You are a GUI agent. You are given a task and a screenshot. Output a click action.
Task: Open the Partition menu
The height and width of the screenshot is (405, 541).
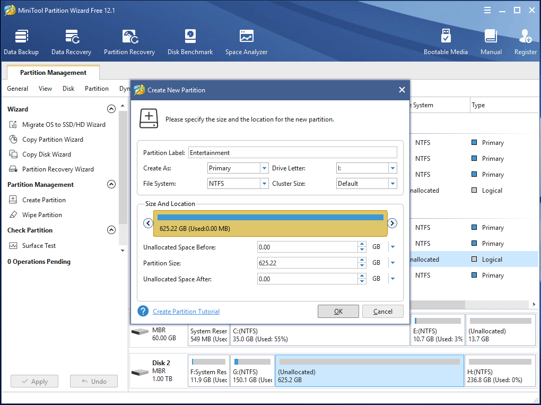click(x=97, y=89)
